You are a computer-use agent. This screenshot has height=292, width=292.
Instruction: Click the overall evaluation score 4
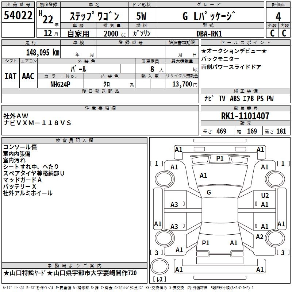click(278, 17)
